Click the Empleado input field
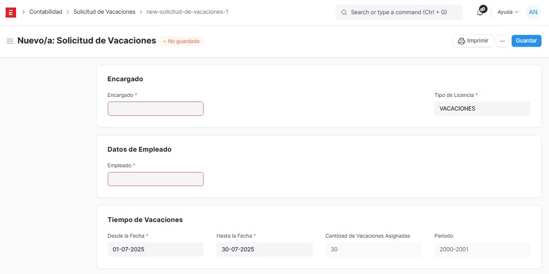 click(155, 179)
